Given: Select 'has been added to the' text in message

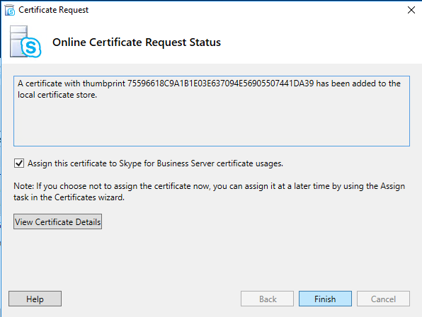Looking at the screenshot, I should pos(358,83).
